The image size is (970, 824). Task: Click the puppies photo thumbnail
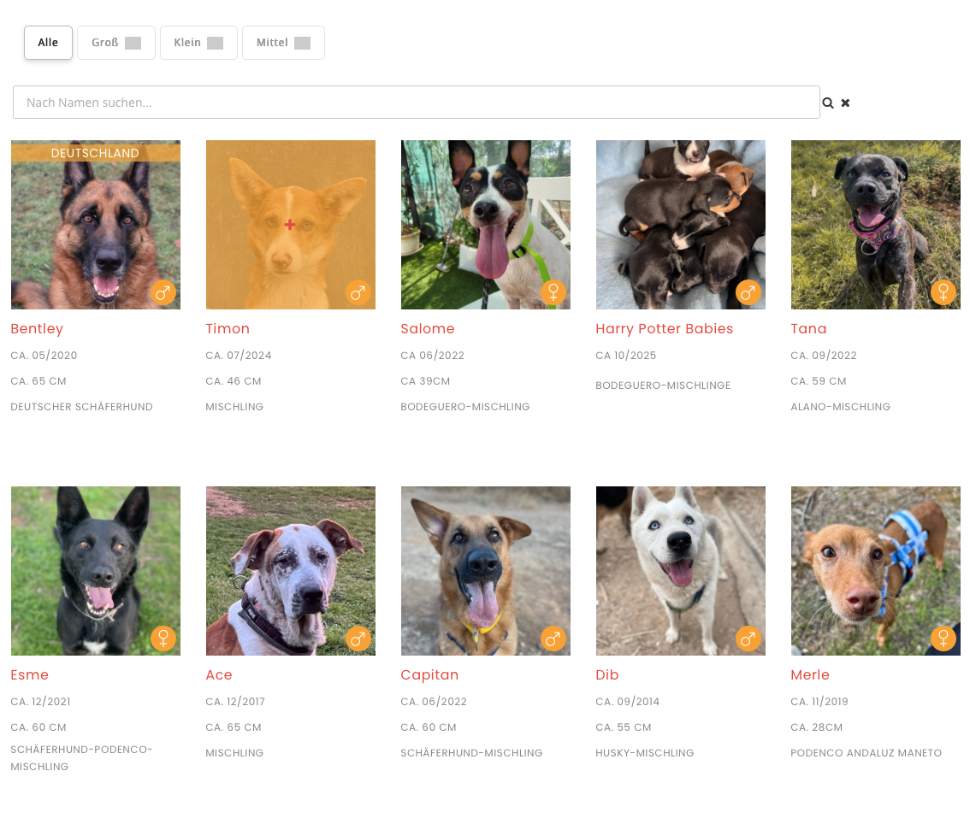pos(680,225)
